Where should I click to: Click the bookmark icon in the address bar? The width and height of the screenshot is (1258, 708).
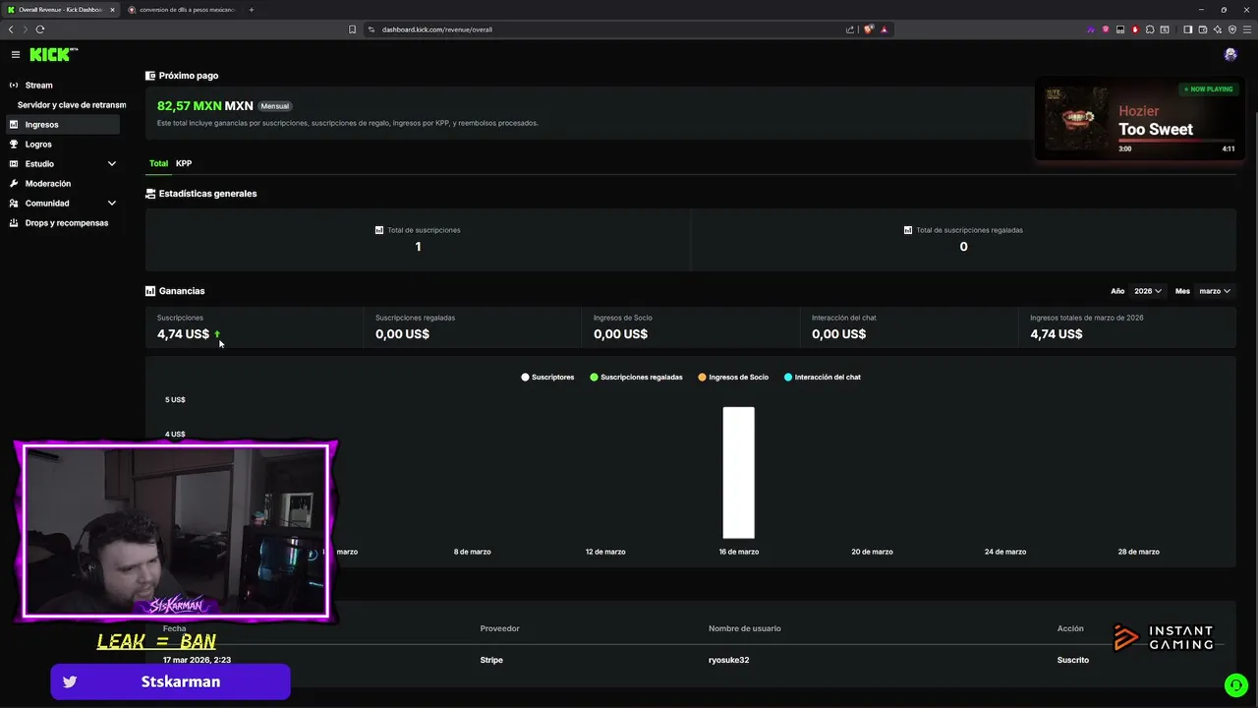[352, 29]
